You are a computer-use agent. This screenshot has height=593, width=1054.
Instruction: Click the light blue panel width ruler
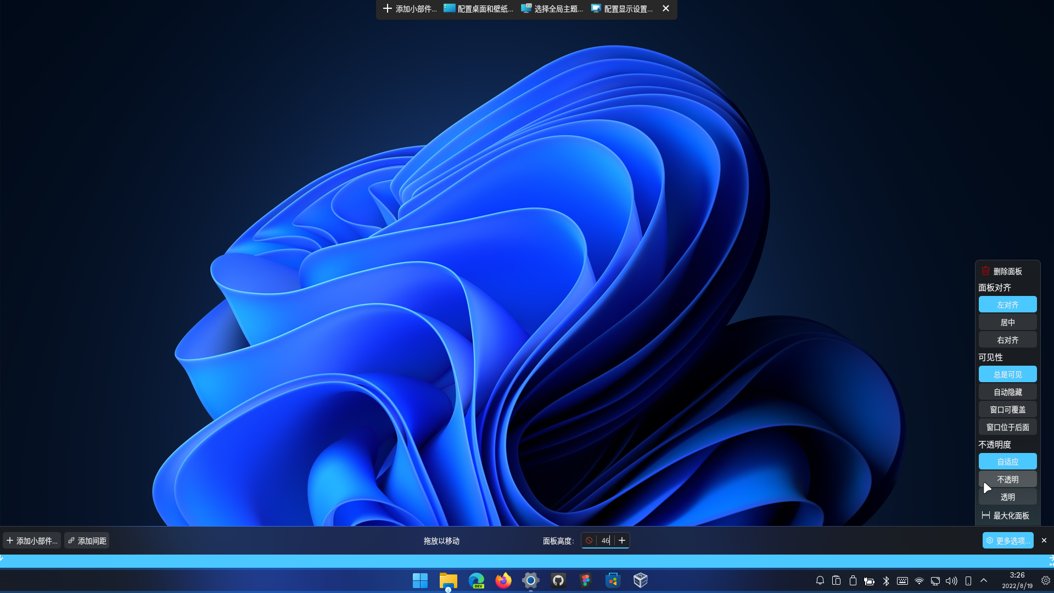tap(527, 561)
